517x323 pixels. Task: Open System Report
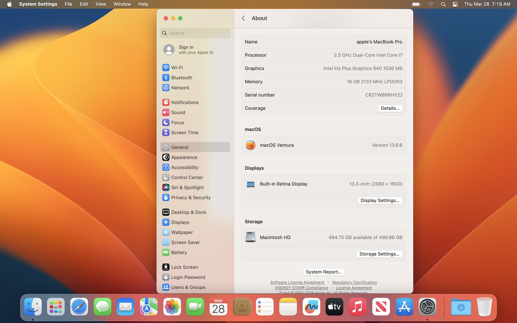(x=323, y=272)
